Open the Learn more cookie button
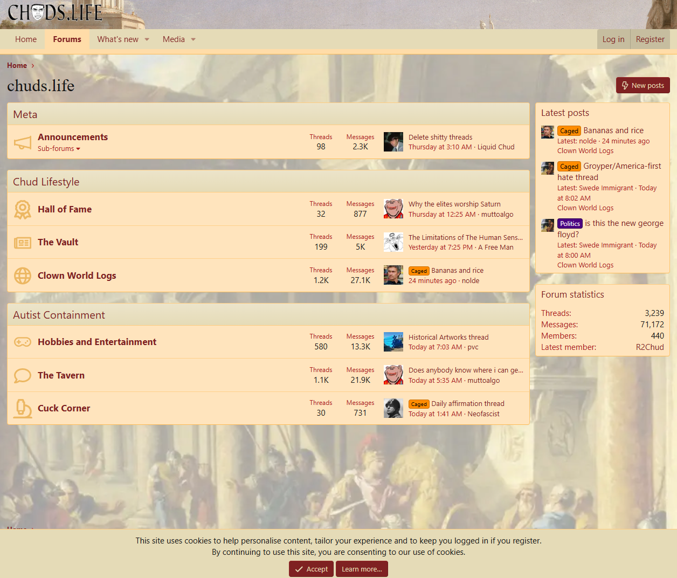 (x=362, y=569)
